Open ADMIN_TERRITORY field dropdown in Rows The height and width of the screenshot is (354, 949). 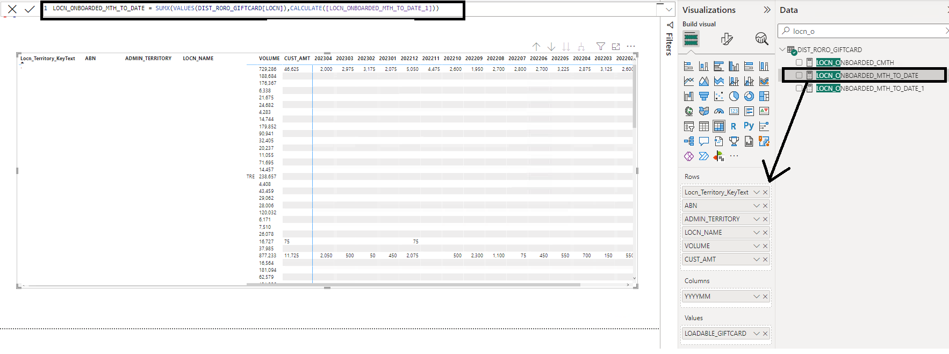757,219
